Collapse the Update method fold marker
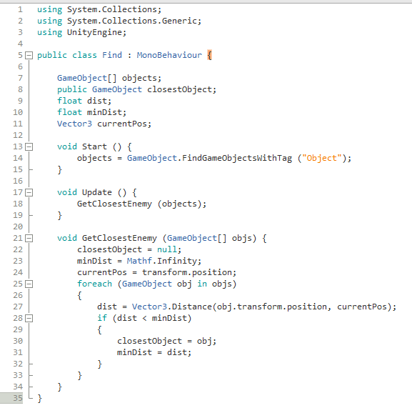 click(29, 192)
